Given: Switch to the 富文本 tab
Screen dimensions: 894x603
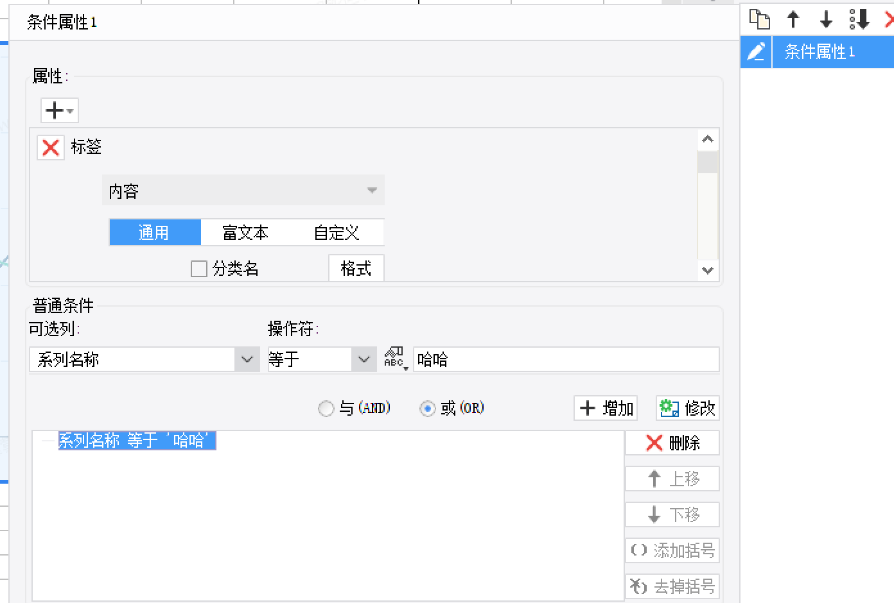Looking at the screenshot, I should [x=245, y=232].
